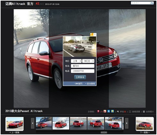Click the thumbnail strip right arrow
This screenshot has width=157, height=135.
click(127, 123)
